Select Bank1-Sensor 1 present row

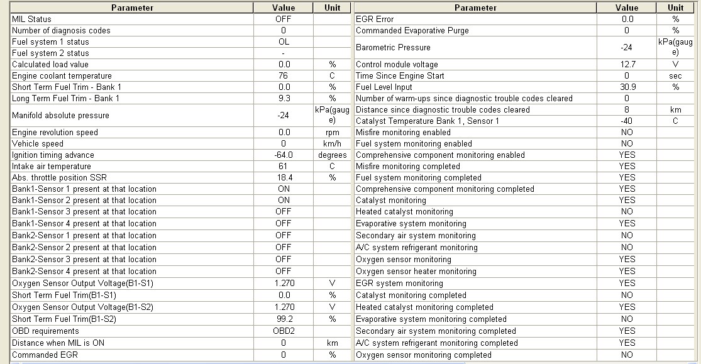tap(84, 189)
